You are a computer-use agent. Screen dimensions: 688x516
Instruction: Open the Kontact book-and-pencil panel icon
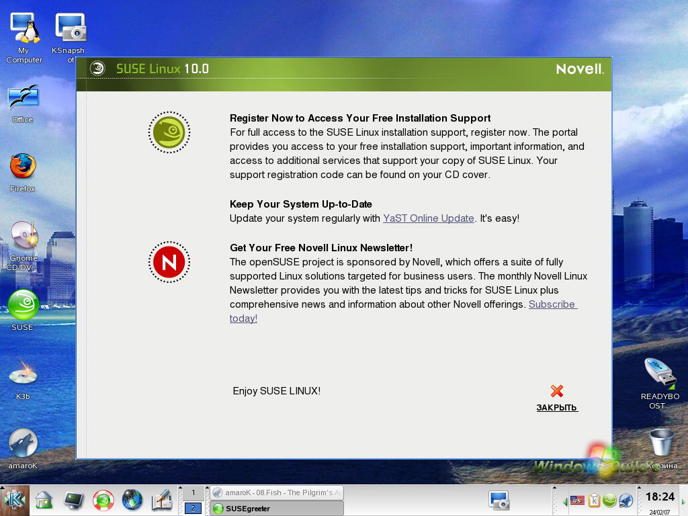tap(162, 500)
